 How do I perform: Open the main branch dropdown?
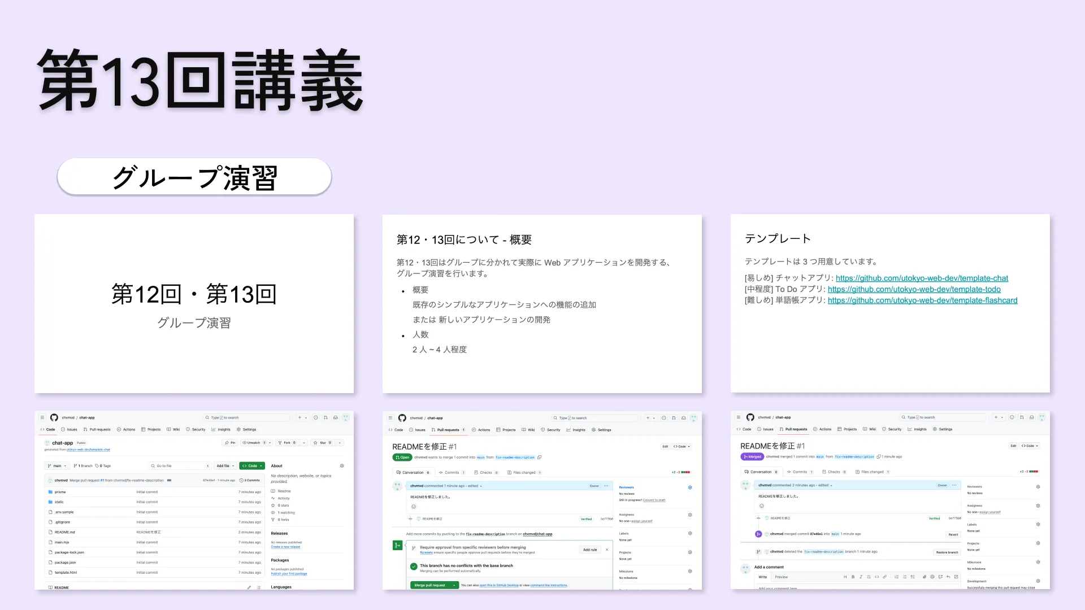(x=57, y=465)
